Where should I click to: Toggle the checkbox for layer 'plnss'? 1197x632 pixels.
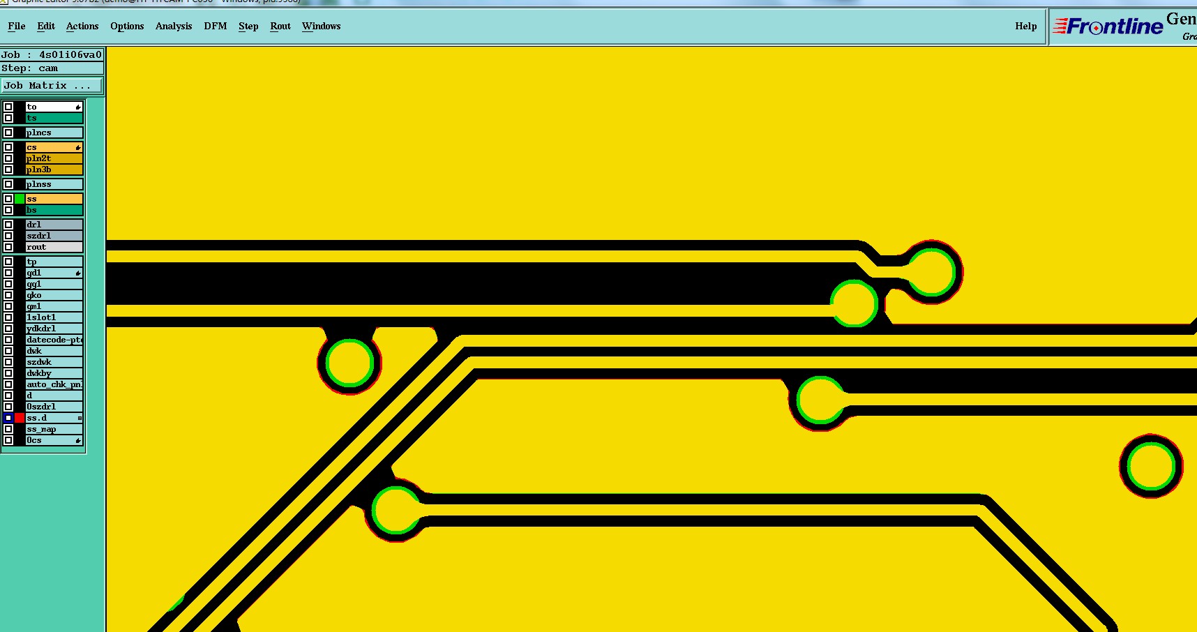8,184
